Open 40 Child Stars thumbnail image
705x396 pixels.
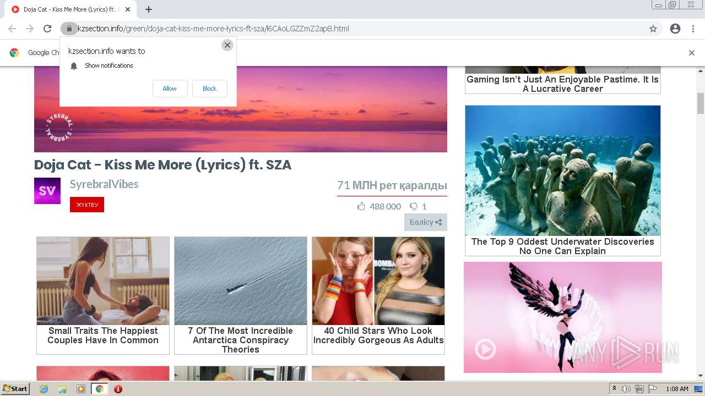378,281
